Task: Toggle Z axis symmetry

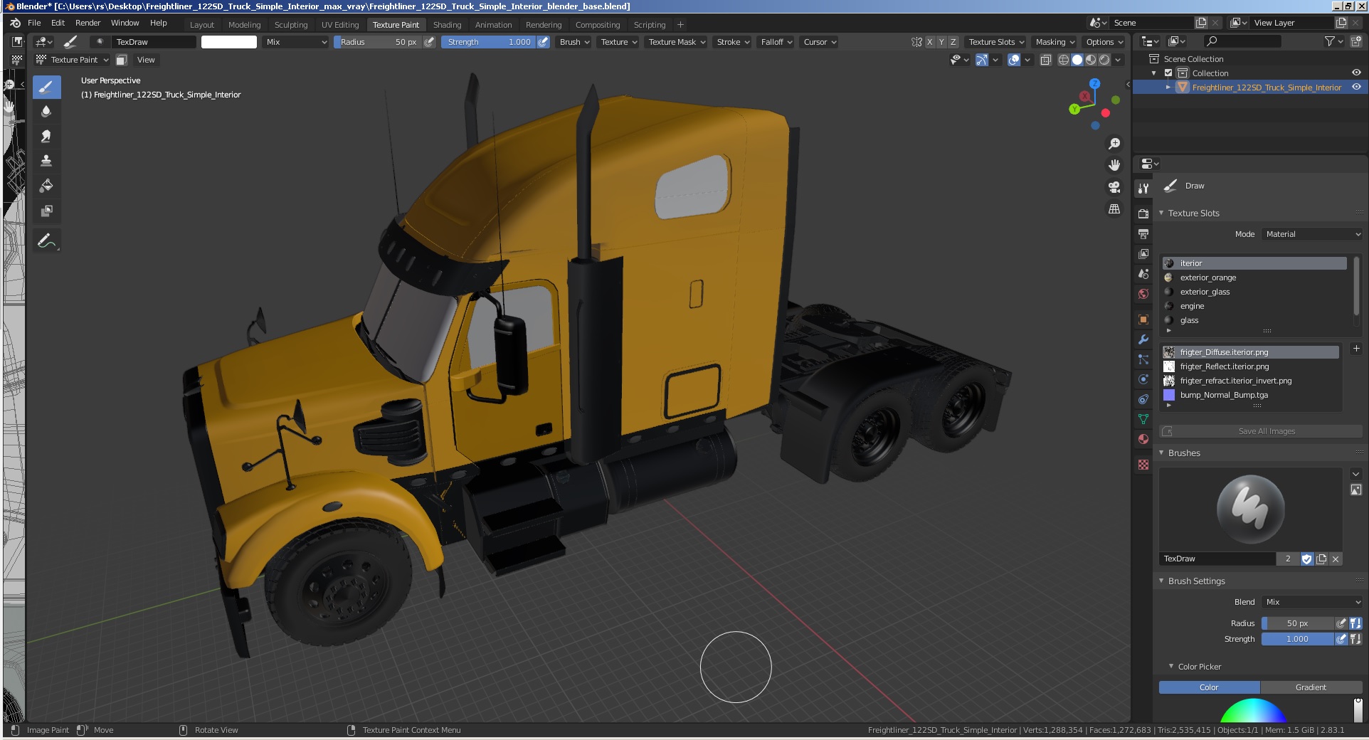Action: (x=953, y=42)
